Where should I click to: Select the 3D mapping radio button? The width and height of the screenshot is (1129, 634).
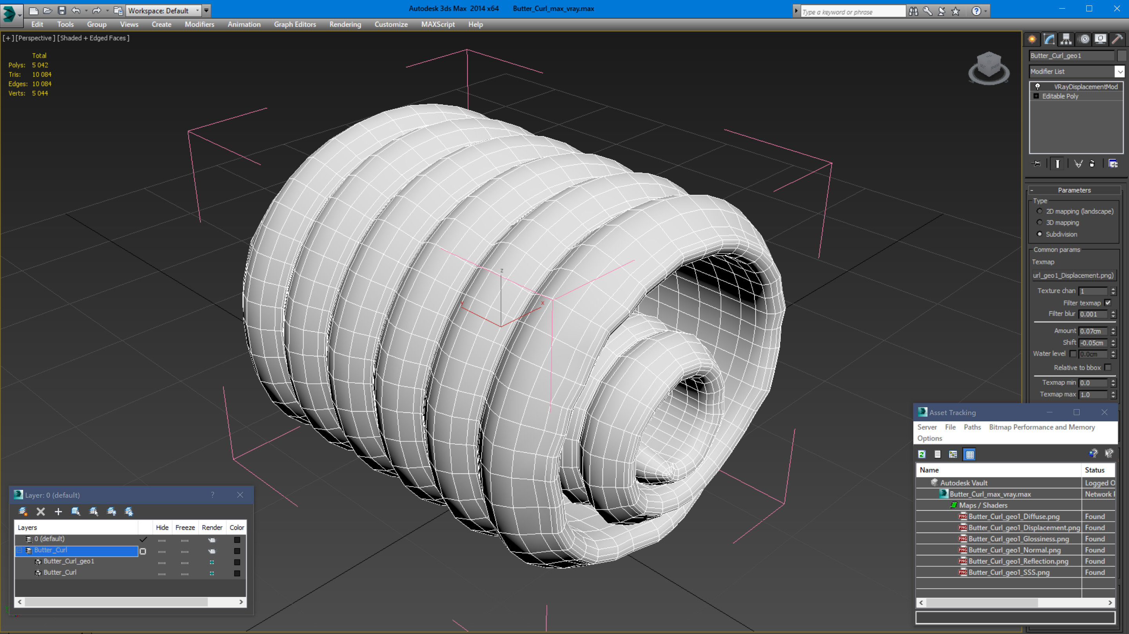(x=1039, y=222)
